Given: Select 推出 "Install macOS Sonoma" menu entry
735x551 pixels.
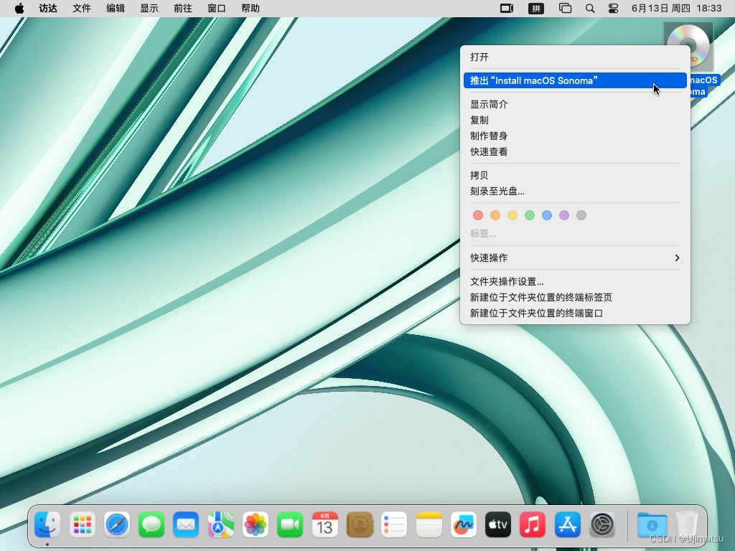Looking at the screenshot, I should point(575,80).
